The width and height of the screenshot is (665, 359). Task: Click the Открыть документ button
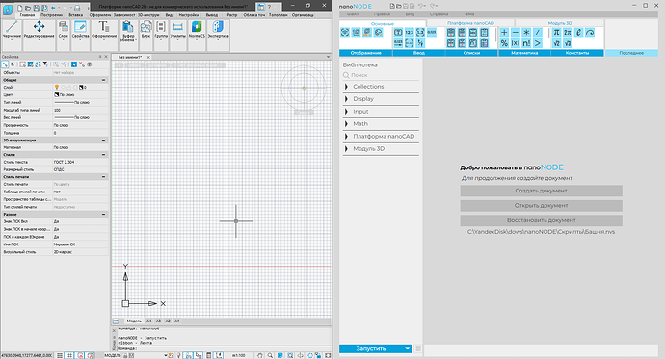[x=542, y=205]
